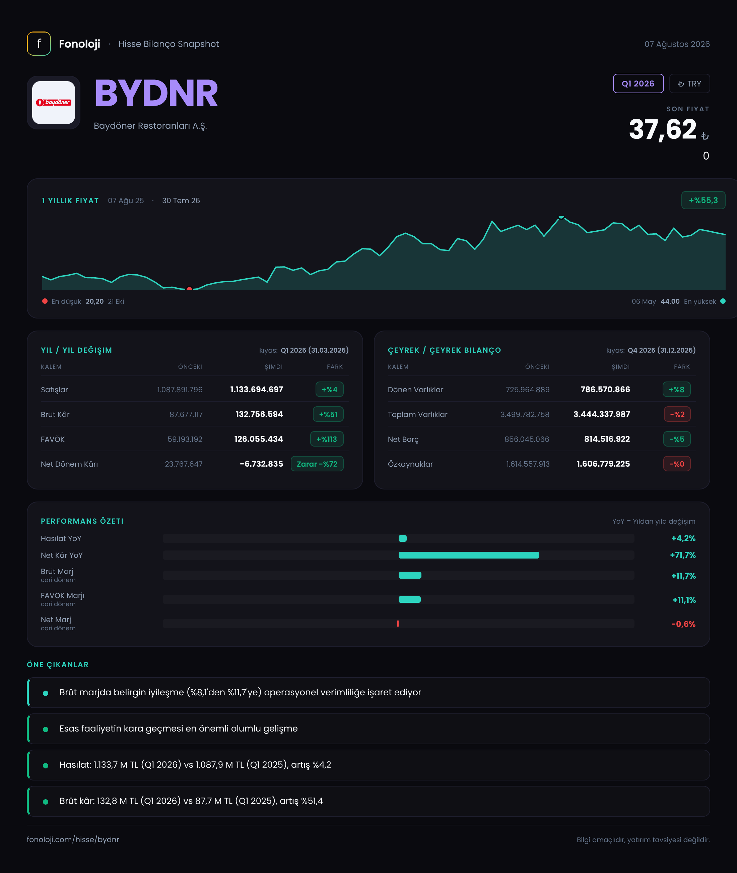This screenshot has height=873, width=737.
Task: Click the Net Marj red bar indicator
Action: coord(398,623)
